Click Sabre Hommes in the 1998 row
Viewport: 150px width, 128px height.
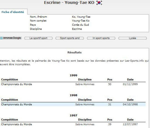click(85, 105)
